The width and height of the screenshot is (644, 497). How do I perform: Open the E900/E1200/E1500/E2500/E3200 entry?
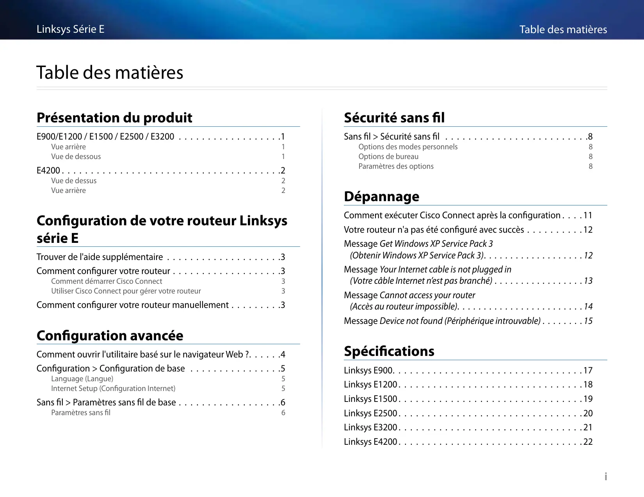pos(105,137)
